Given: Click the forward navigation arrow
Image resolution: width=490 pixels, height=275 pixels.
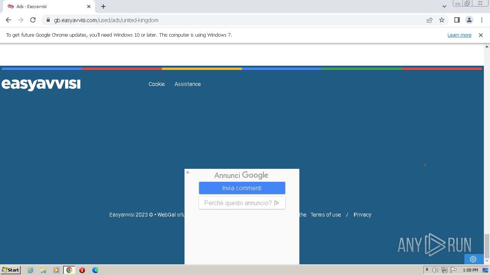Looking at the screenshot, I should pyautogui.click(x=21, y=20).
